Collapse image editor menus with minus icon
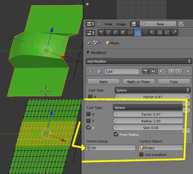This screenshot has width=193, height=174. [99, 24]
